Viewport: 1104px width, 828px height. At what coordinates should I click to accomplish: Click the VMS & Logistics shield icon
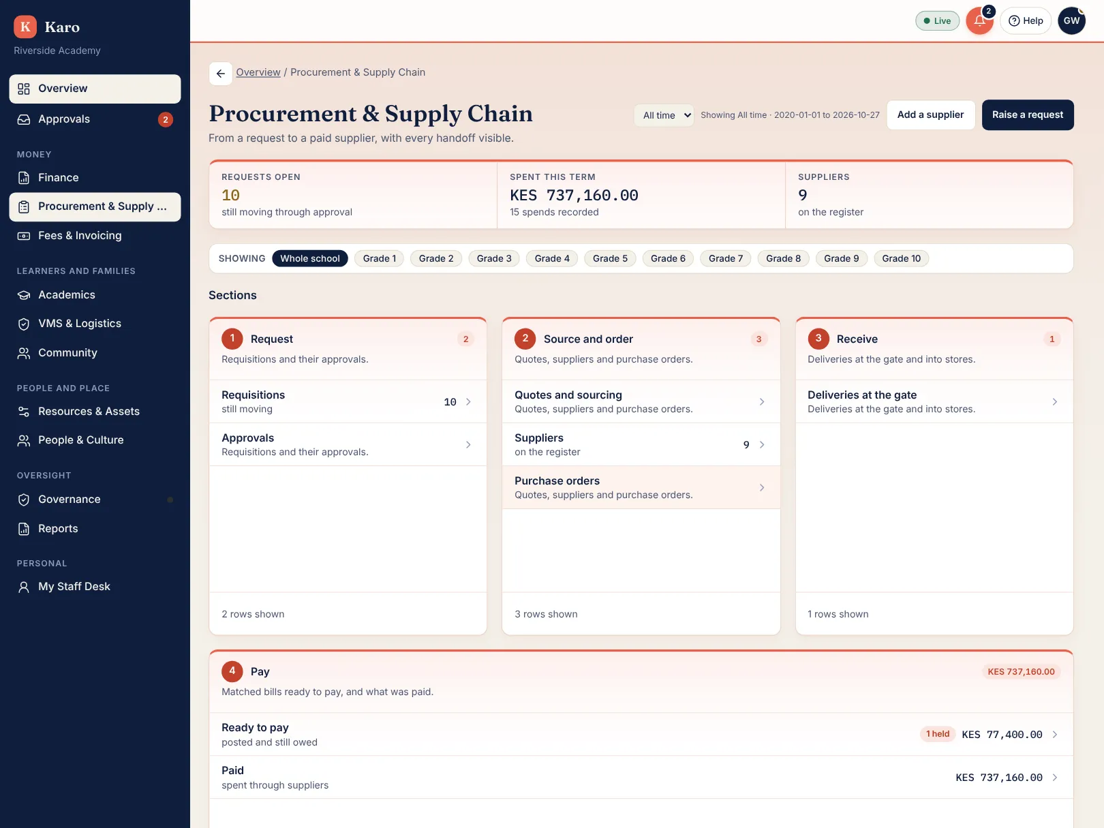point(24,324)
